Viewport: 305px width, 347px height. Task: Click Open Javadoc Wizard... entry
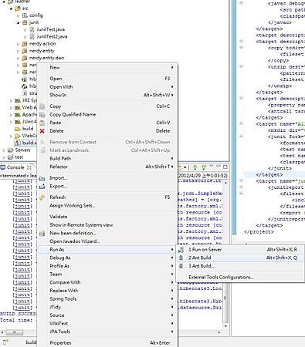point(107,241)
